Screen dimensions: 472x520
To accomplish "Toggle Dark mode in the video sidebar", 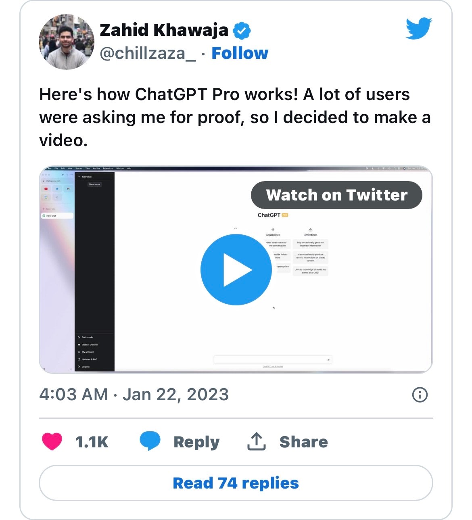I will (87, 337).
